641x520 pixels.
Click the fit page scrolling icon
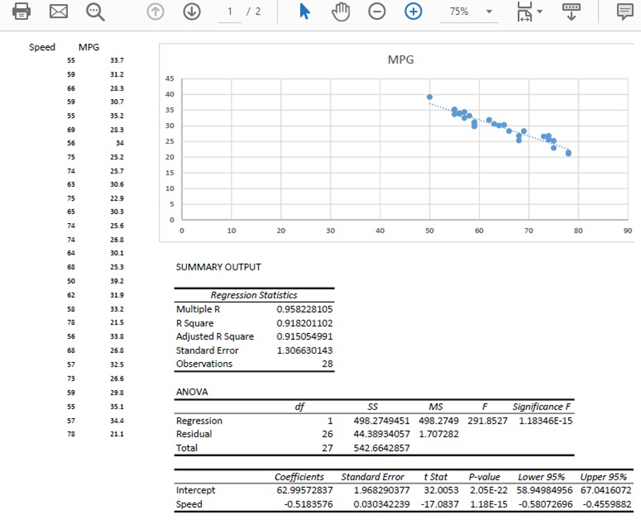pyautogui.click(x=525, y=12)
